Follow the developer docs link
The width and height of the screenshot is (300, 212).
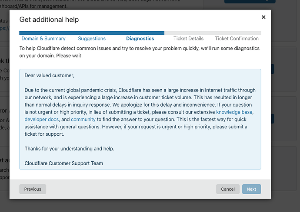pos(41,120)
